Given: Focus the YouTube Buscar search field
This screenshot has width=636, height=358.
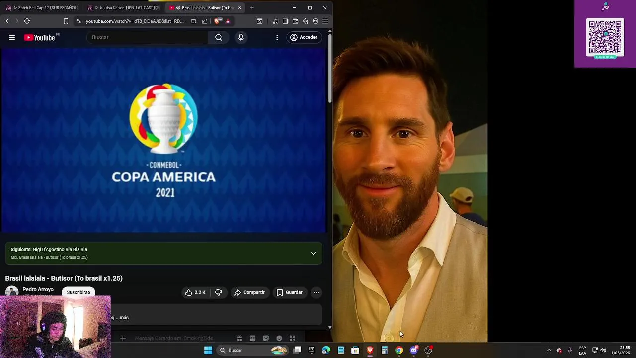Looking at the screenshot, I should coord(148,37).
